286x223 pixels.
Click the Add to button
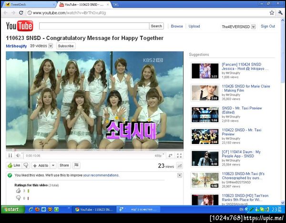coord(41,165)
